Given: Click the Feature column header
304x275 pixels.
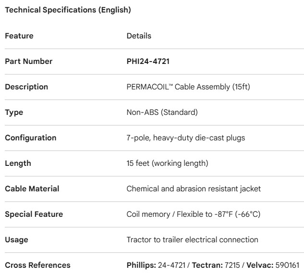Looking at the screenshot, I should (19, 36).
